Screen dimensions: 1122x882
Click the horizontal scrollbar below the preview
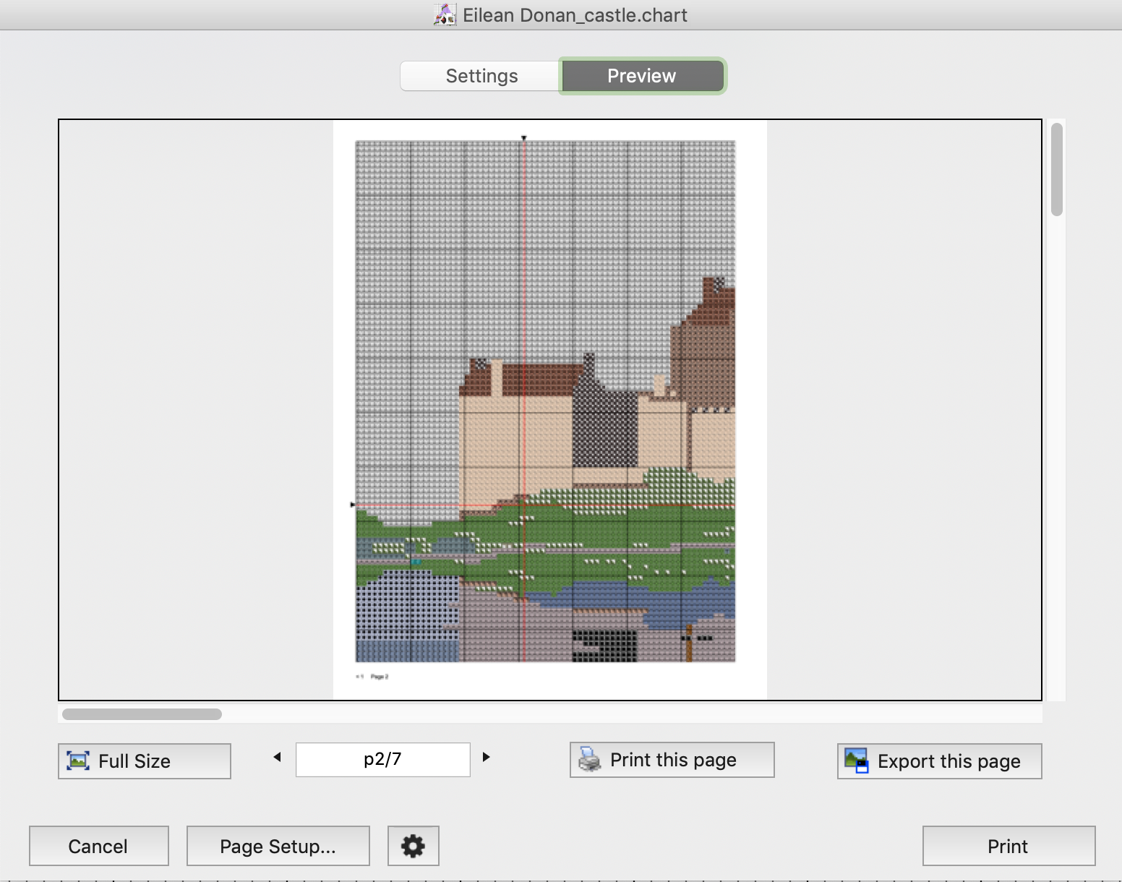142,714
